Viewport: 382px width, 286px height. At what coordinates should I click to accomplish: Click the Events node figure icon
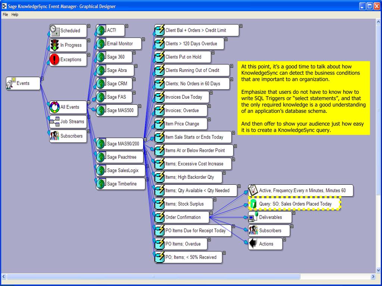tap(11, 83)
